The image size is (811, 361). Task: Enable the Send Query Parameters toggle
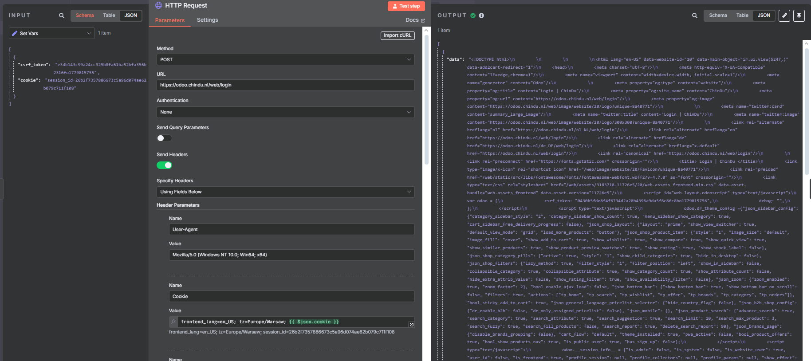coord(164,138)
